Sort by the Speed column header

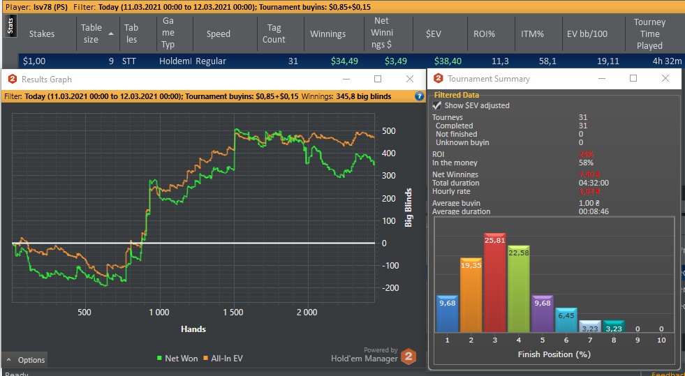[219, 34]
